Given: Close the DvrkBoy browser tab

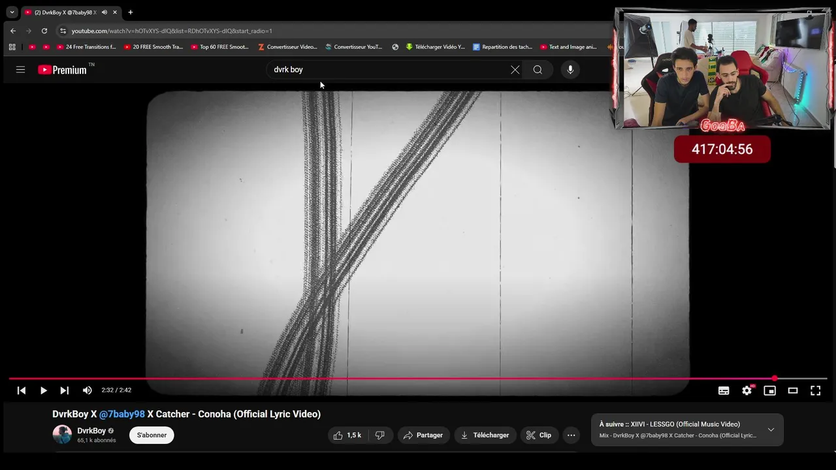Looking at the screenshot, I should (115, 12).
